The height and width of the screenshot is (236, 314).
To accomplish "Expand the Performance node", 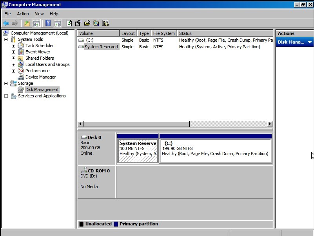I will point(13,71).
